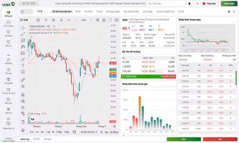This screenshot has height=143, width=239.
Task: Select the chart zoom-in tool
Action: click(23, 86)
